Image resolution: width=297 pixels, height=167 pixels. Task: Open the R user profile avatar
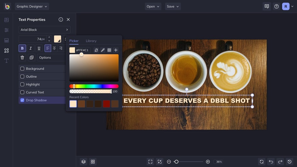tap(286, 6)
